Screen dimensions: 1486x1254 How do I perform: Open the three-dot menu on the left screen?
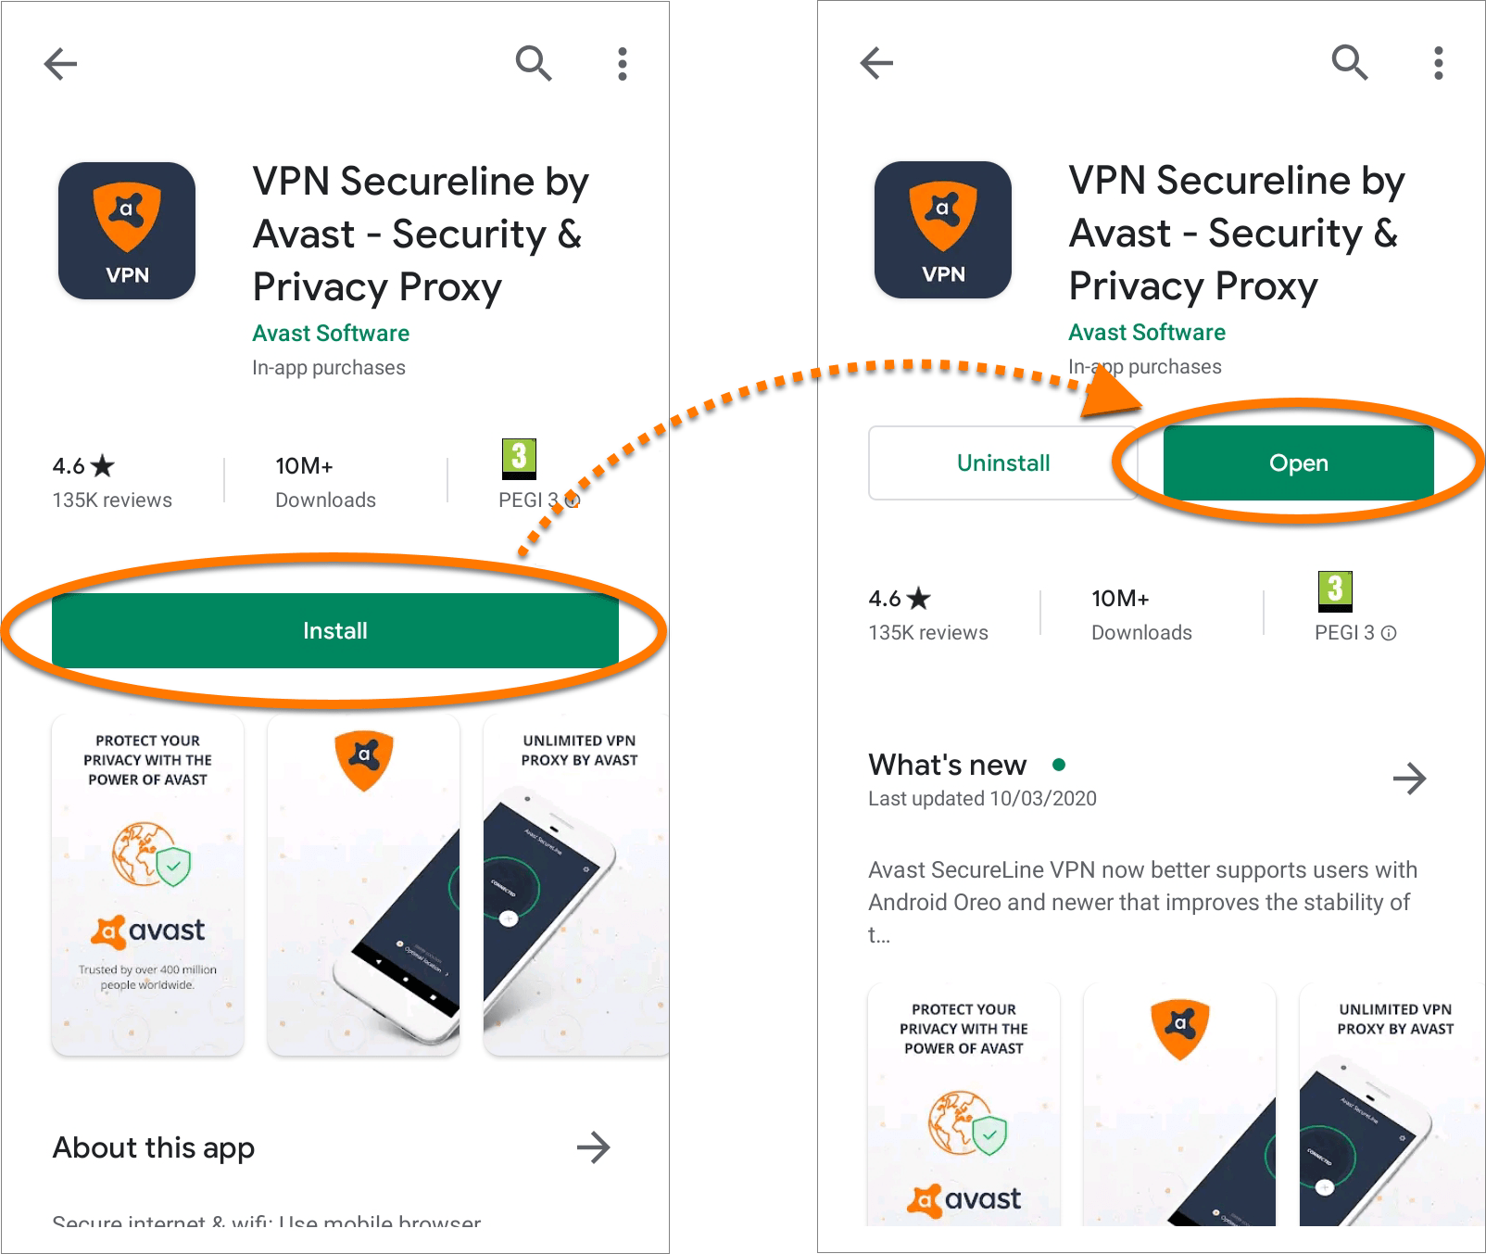click(x=623, y=64)
